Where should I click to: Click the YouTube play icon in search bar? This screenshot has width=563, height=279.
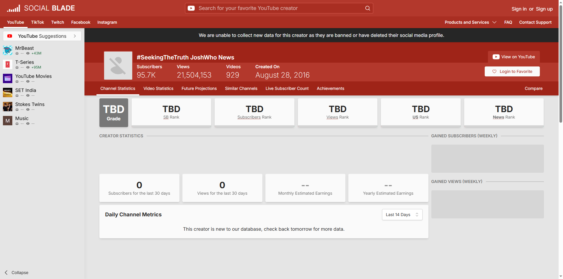coord(191,8)
